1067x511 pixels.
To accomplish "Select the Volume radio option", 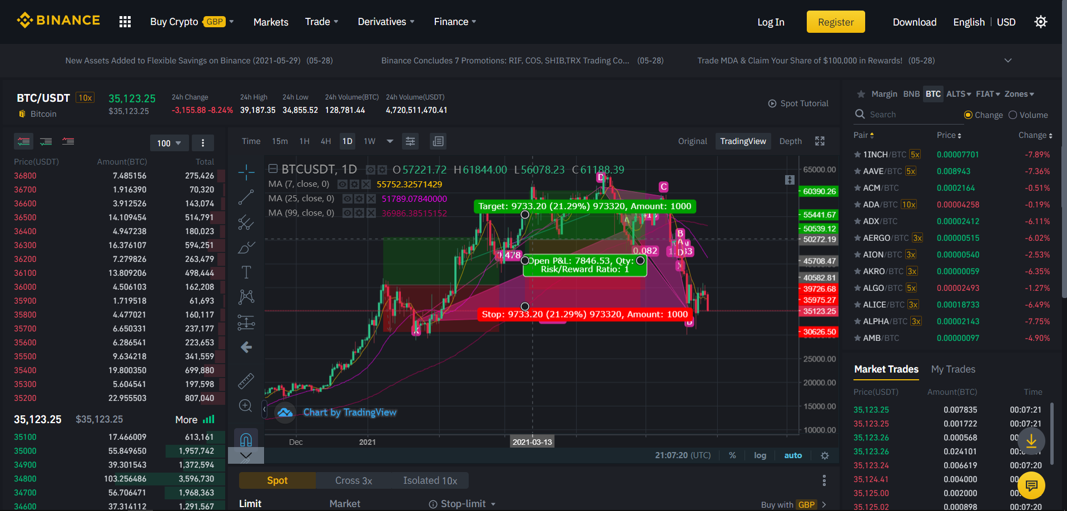I will (1013, 115).
